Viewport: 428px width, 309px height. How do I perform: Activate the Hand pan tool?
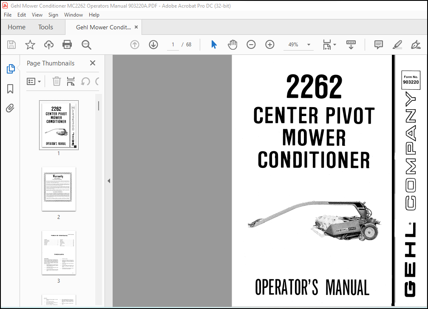[x=232, y=45]
